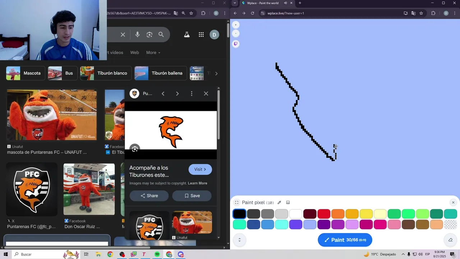Click the Paint 30/66 button

click(345, 240)
